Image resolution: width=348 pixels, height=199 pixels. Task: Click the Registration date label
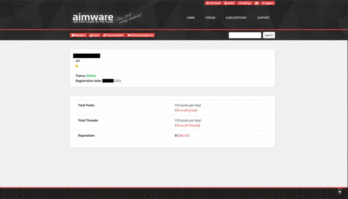coord(88,81)
